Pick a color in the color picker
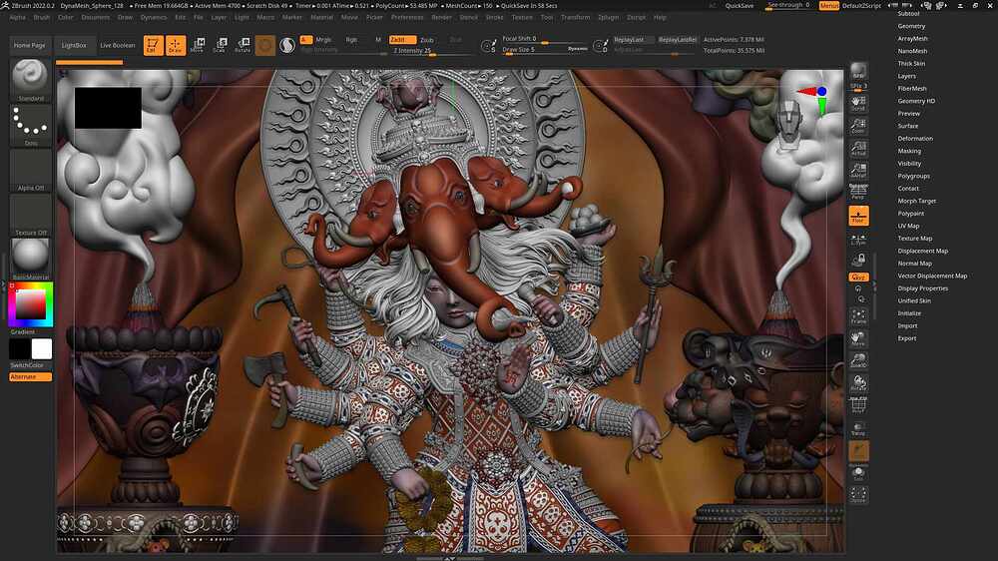998x561 pixels. pos(31,304)
